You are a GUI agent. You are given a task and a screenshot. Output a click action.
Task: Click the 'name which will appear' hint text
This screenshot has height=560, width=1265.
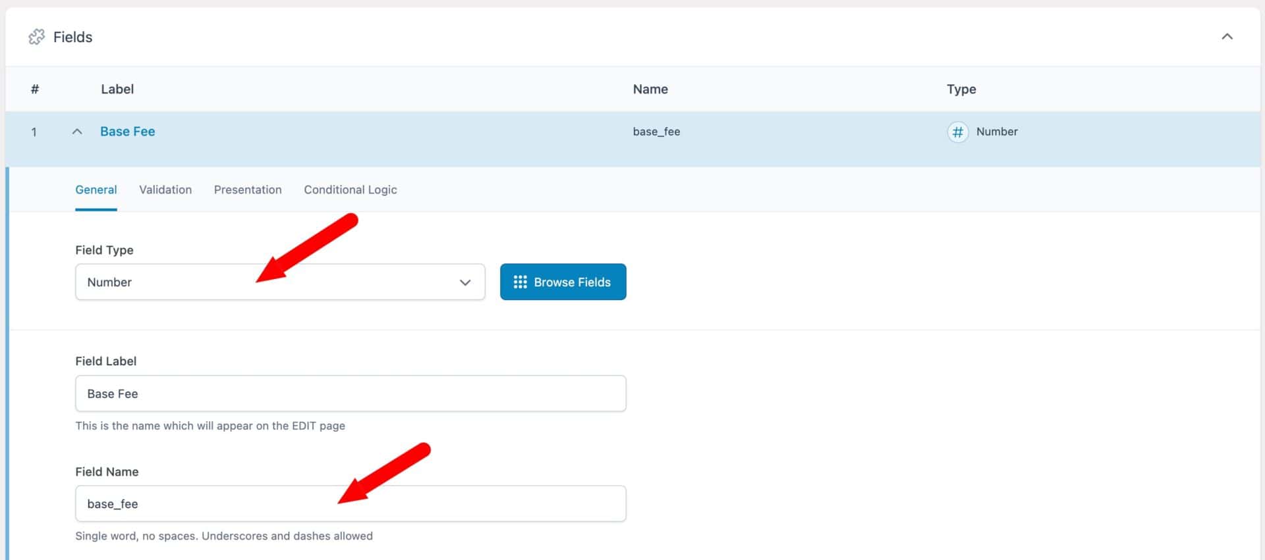point(210,426)
